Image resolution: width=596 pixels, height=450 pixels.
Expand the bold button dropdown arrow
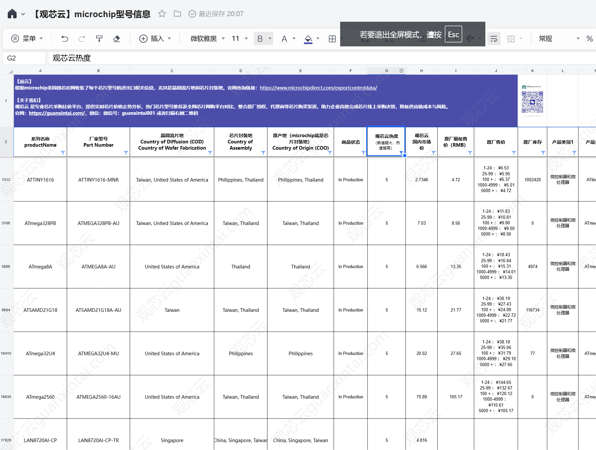[x=270, y=38]
